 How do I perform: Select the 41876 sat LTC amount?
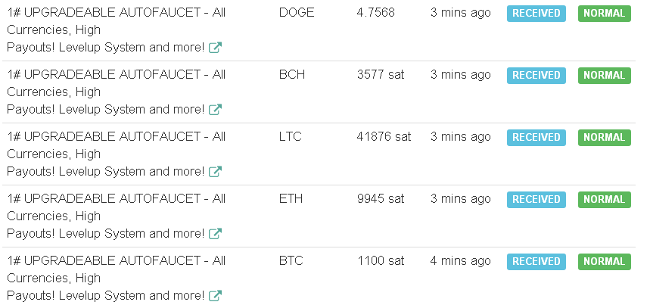click(384, 137)
